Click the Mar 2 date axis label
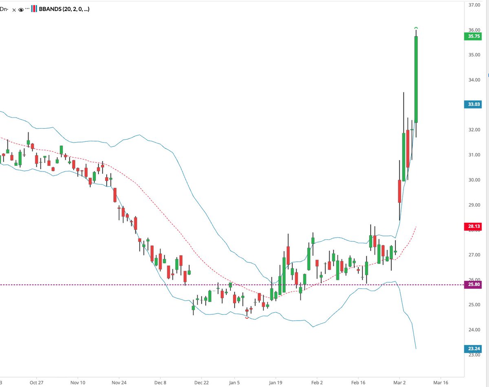 pyautogui.click(x=399, y=383)
